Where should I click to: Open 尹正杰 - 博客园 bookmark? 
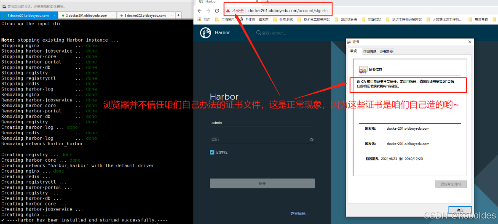254,19
